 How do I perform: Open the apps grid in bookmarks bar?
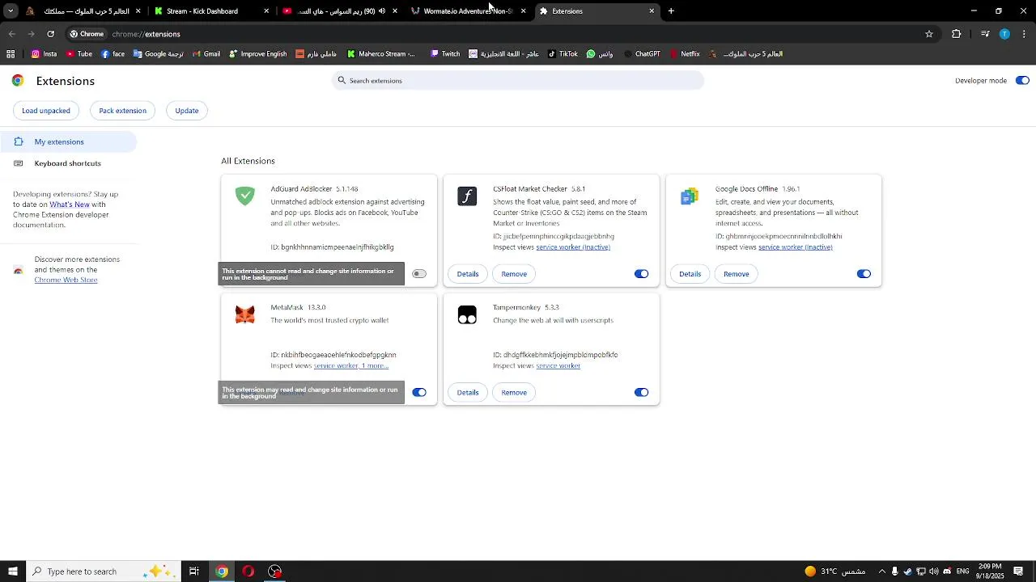[11, 54]
